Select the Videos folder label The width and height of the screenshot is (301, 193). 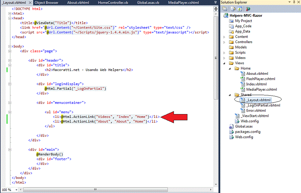pos(240,58)
